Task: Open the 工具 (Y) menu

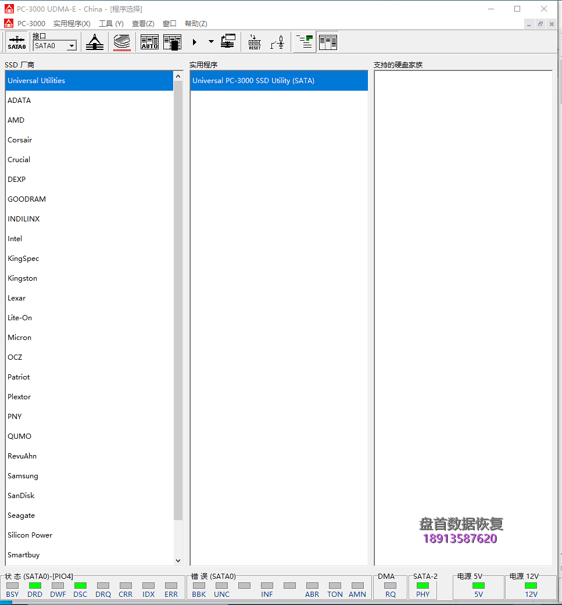Action: pos(111,23)
